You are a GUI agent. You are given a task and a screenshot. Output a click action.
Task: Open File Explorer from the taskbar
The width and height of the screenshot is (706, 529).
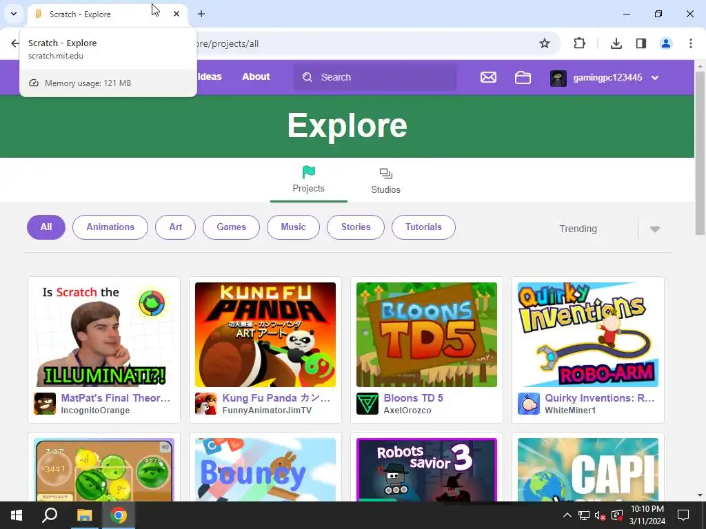pyautogui.click(x=84, y=515)
